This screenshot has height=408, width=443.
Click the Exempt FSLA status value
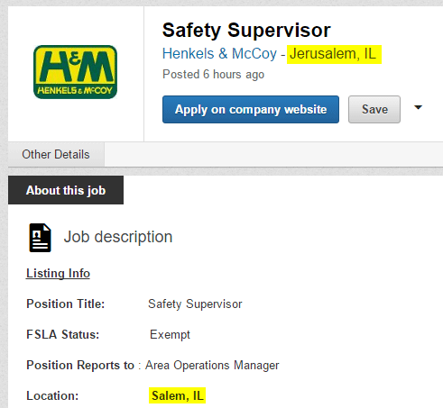[170, 334]
